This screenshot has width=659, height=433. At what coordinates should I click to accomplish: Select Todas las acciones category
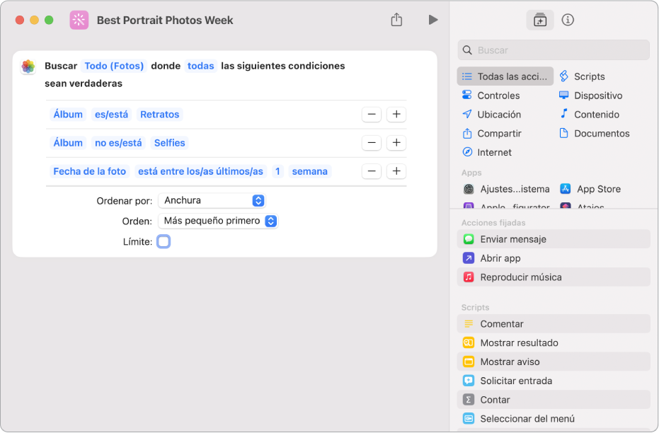coord(505,76)
